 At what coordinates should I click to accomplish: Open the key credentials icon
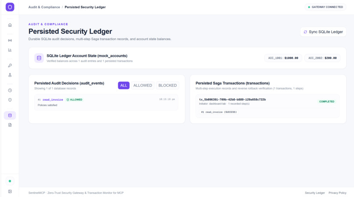(10, 66)
